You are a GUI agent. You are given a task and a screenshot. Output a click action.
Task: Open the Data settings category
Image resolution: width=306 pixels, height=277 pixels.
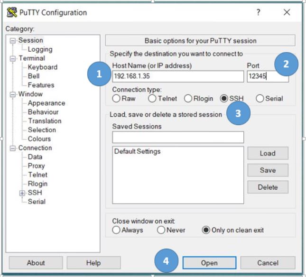point(35,157)
